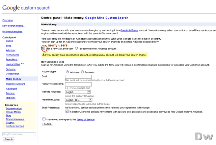Viewport: 216px width, 145px height.
Task: Click 'e.g. www.example.com' hint text
Action: tap(77, 88)
